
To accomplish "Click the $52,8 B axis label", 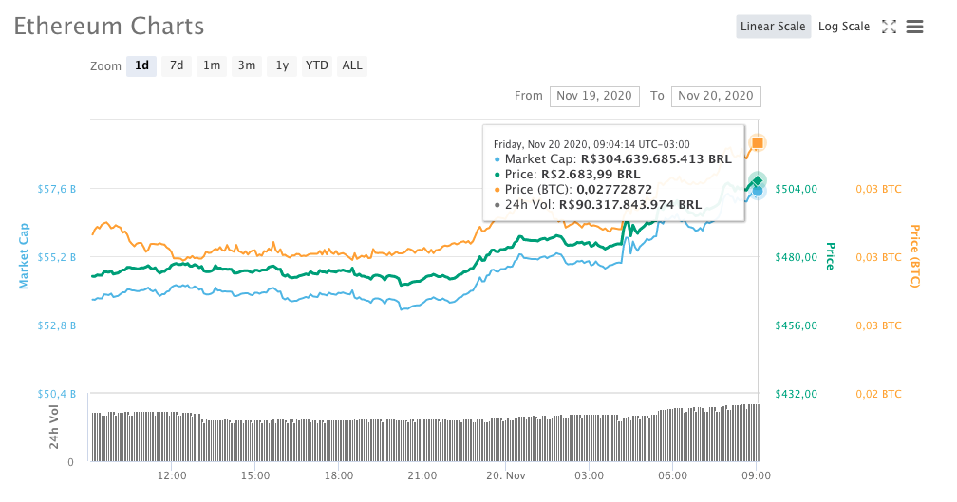I will tap(57, 325).
